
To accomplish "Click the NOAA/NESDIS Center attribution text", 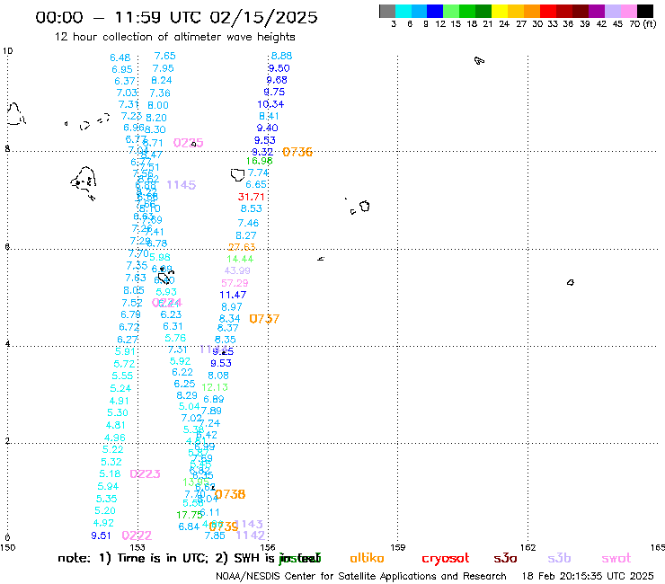I will [x=361, y=577].
